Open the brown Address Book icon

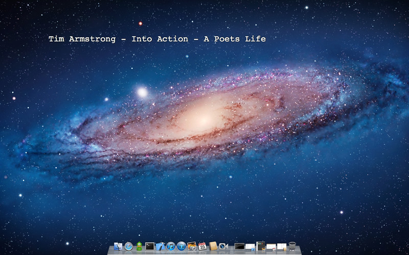[213, 246]
